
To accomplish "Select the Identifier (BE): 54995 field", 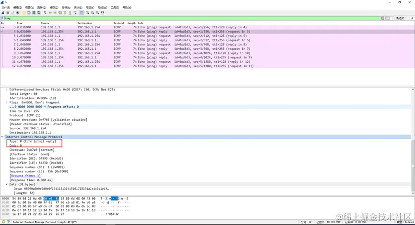I will click(36, 158).
